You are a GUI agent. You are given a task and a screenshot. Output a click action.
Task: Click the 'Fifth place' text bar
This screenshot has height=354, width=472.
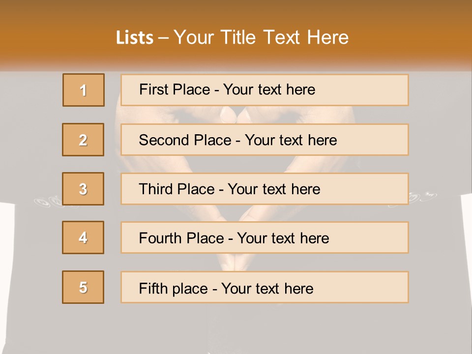click(x=265, y=287)
